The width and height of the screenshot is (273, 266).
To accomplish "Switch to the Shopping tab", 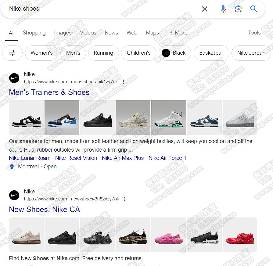I will (34, 33).
